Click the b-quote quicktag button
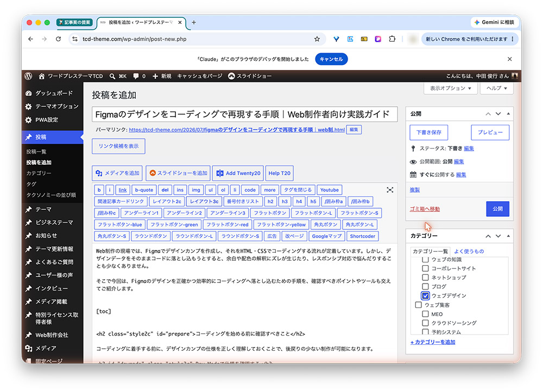Viewport: 543px width, 392px height. pyautogui.click(x=144, y=190)
